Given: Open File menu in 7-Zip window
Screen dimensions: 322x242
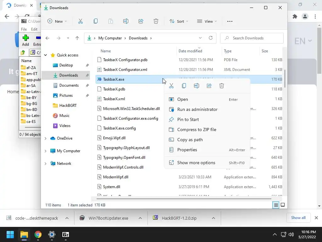Looking at the screenshot, I should point(24,29).
